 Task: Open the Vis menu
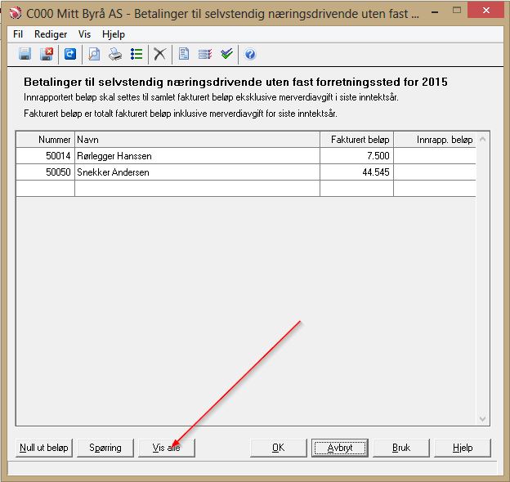(x=84, y=34)
